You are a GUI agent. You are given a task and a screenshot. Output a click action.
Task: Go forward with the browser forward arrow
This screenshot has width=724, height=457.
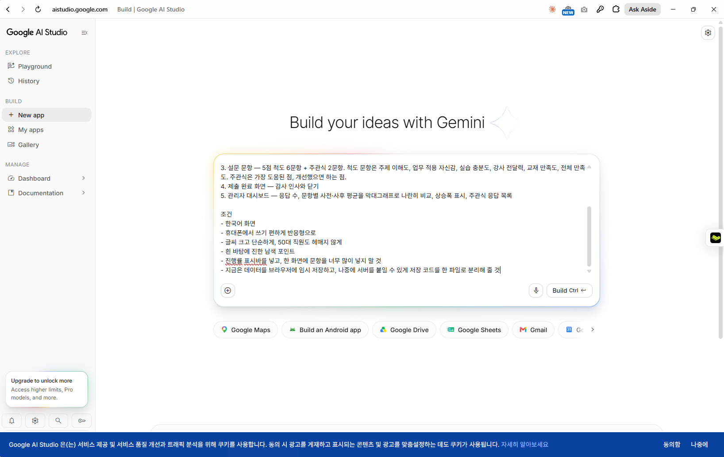[23, 9]
